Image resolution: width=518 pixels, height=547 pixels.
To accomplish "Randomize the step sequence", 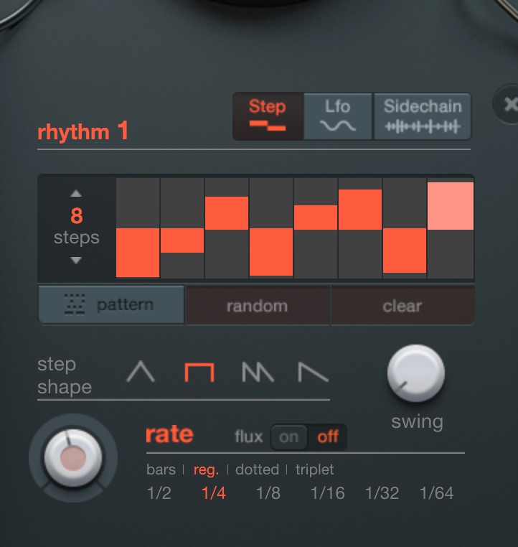I will point(258,306).
